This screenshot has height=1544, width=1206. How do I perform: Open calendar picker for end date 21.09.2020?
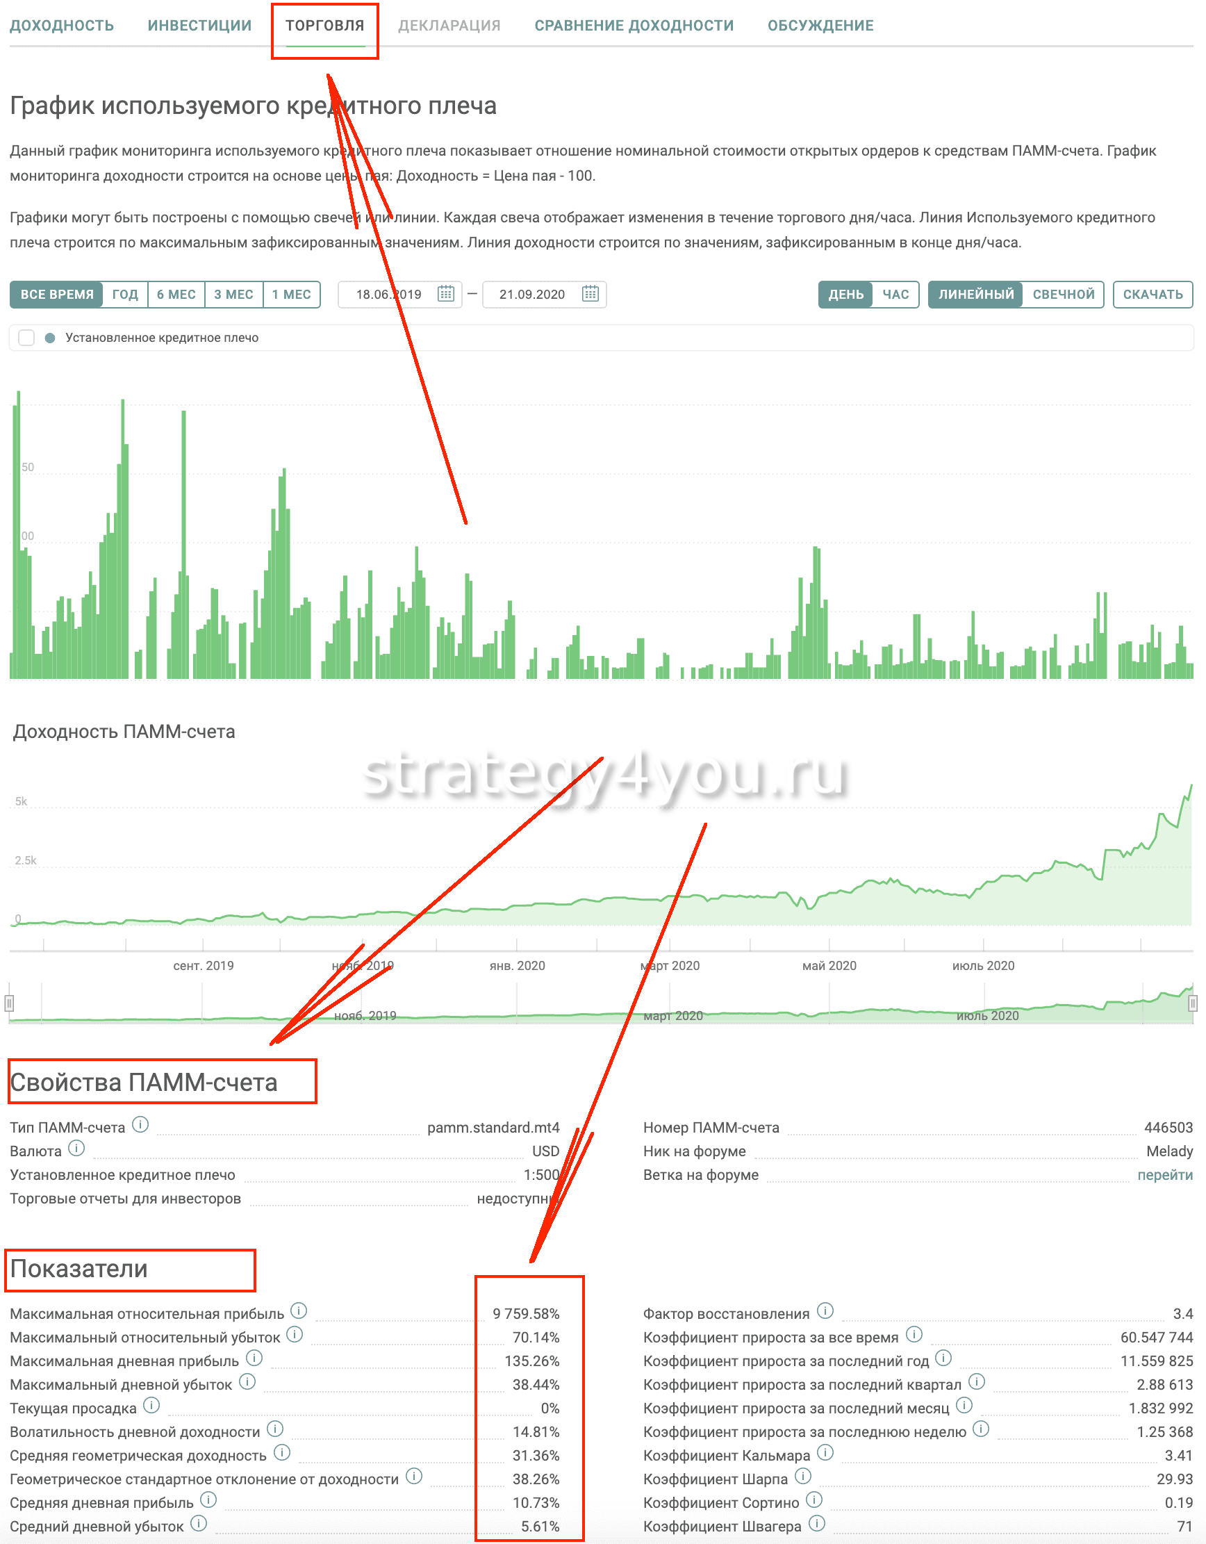pos(590,294)
